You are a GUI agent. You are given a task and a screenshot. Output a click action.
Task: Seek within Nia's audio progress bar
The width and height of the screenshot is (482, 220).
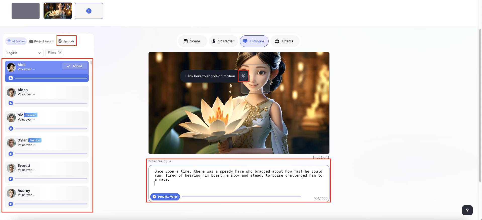coord(51,128)
